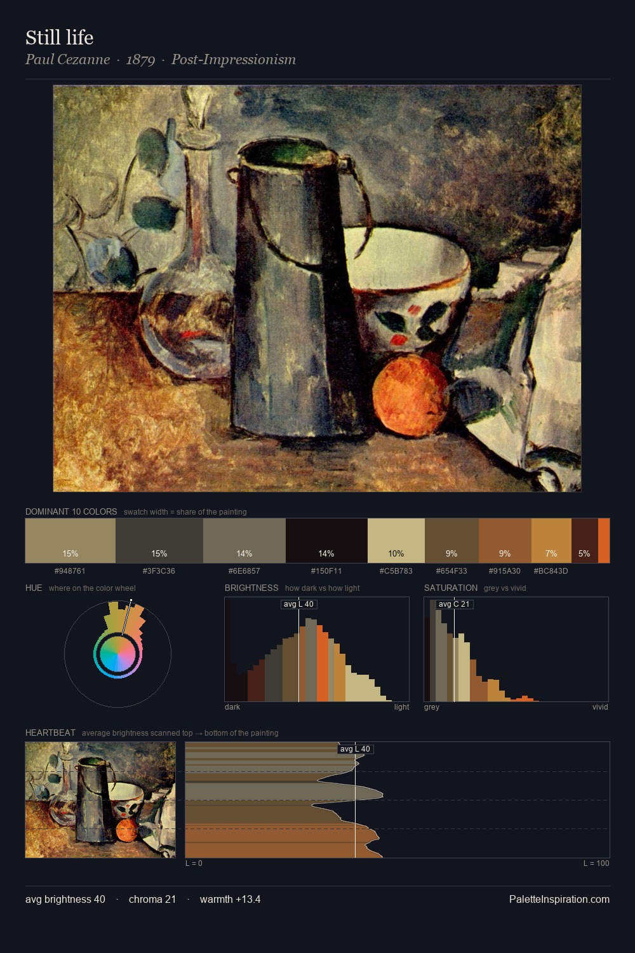Click the 'grey' axis label under Saturation
The width and height of the screenshot is (635, 953).
[432, 707]
